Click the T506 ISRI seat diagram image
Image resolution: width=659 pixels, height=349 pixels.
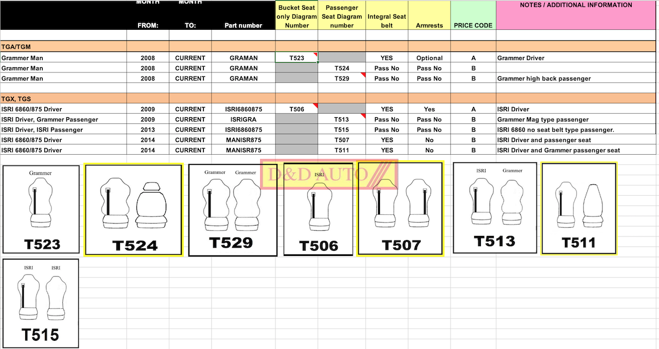[x=318, y=209]
